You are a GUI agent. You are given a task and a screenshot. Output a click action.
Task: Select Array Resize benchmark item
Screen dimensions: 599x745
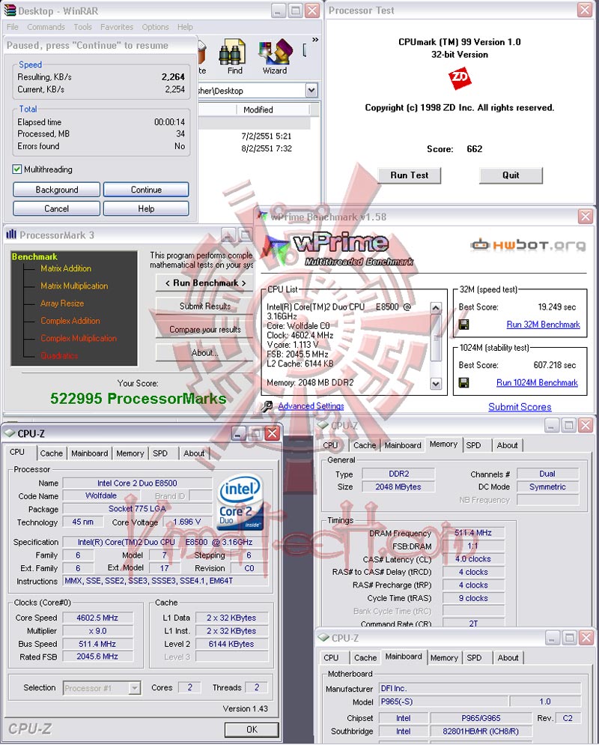62,304
